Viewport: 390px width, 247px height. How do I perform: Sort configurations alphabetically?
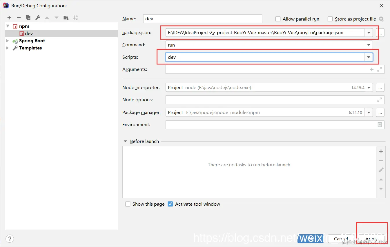point(75,18)
